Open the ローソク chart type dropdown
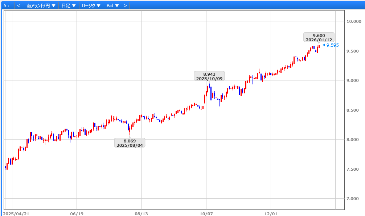 91,6
